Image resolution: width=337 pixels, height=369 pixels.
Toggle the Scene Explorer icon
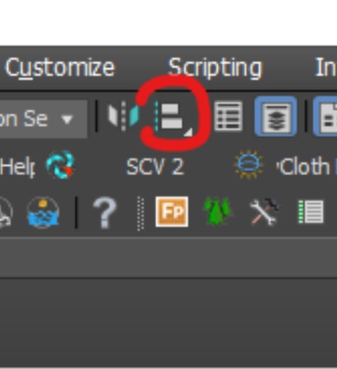click(x=228, y=116)
